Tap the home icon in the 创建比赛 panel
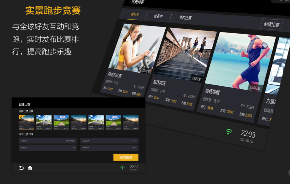290x184 pixels. click(30, 168)
